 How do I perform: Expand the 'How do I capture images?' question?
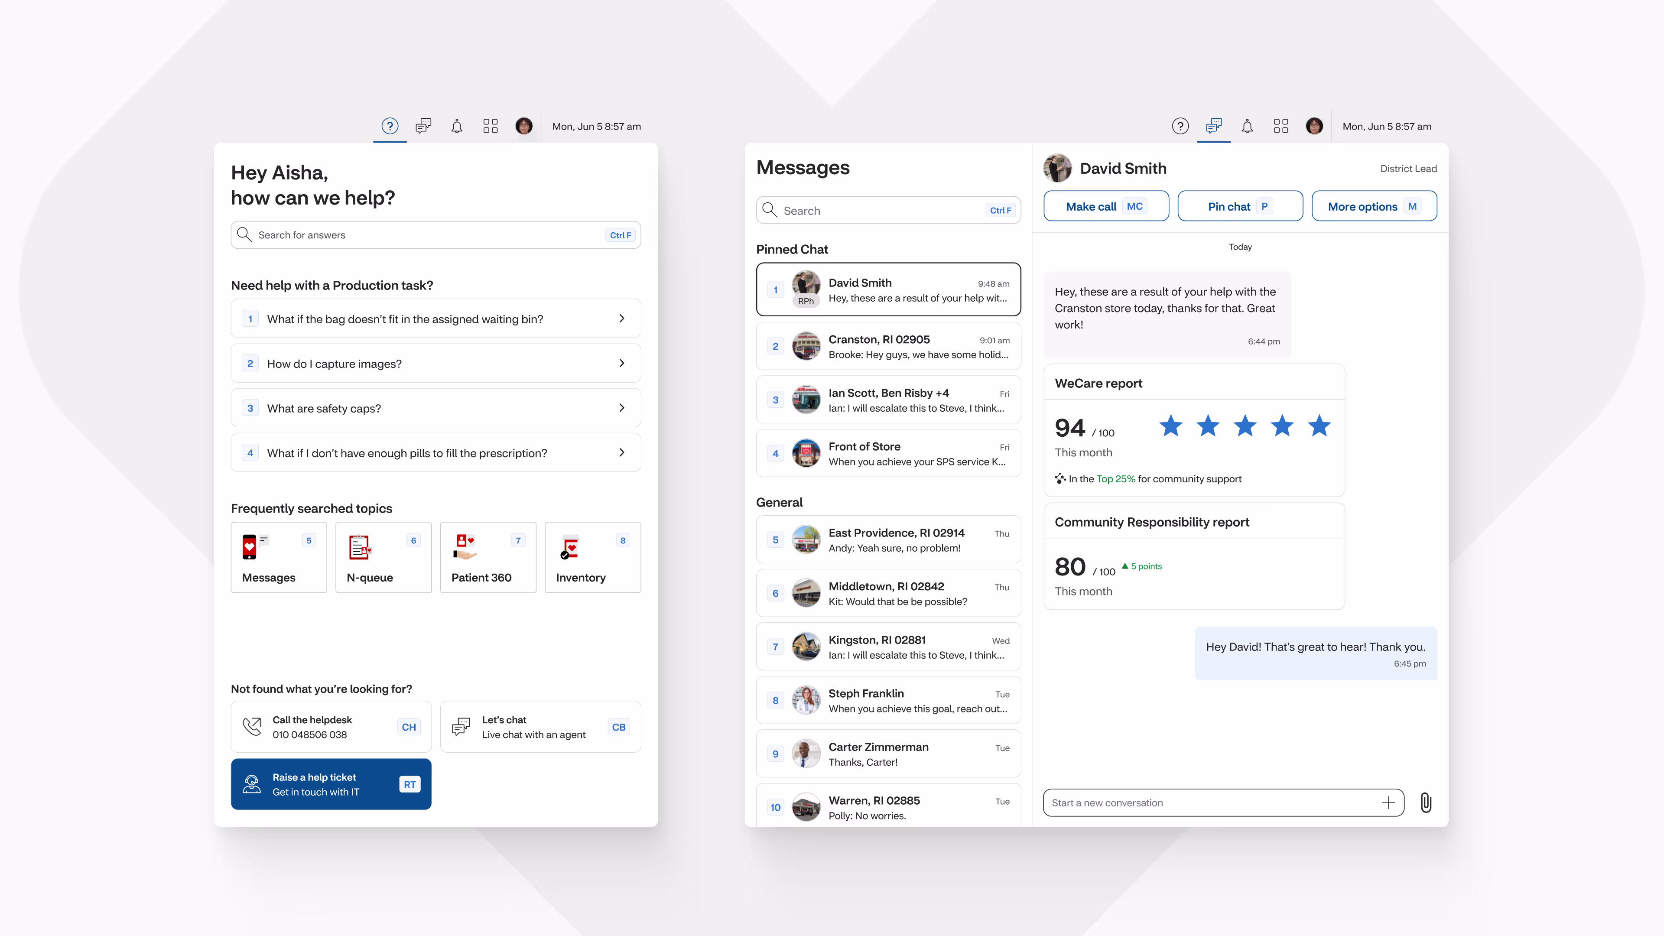[x=435, y=363]
